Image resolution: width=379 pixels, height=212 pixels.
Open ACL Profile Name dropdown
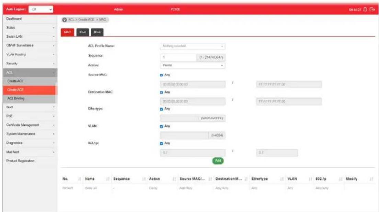(192, 46)
